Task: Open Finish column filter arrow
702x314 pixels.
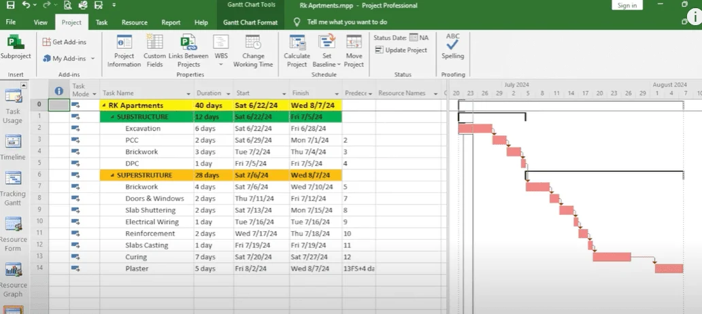Action: point(337,94)
